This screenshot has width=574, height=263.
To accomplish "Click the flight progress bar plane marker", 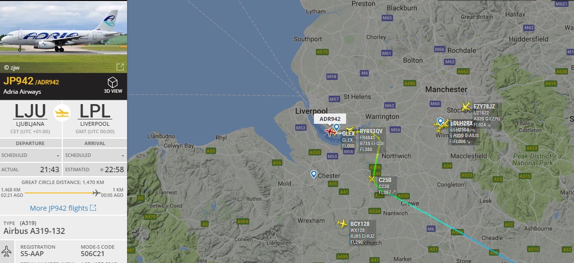I will point(96,192).
